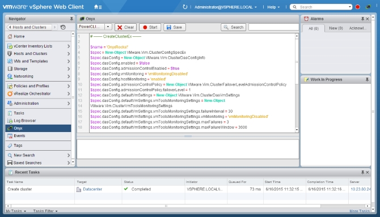Start Onyx recording
This screenshot has height=217, width=380.
(150, 27)
